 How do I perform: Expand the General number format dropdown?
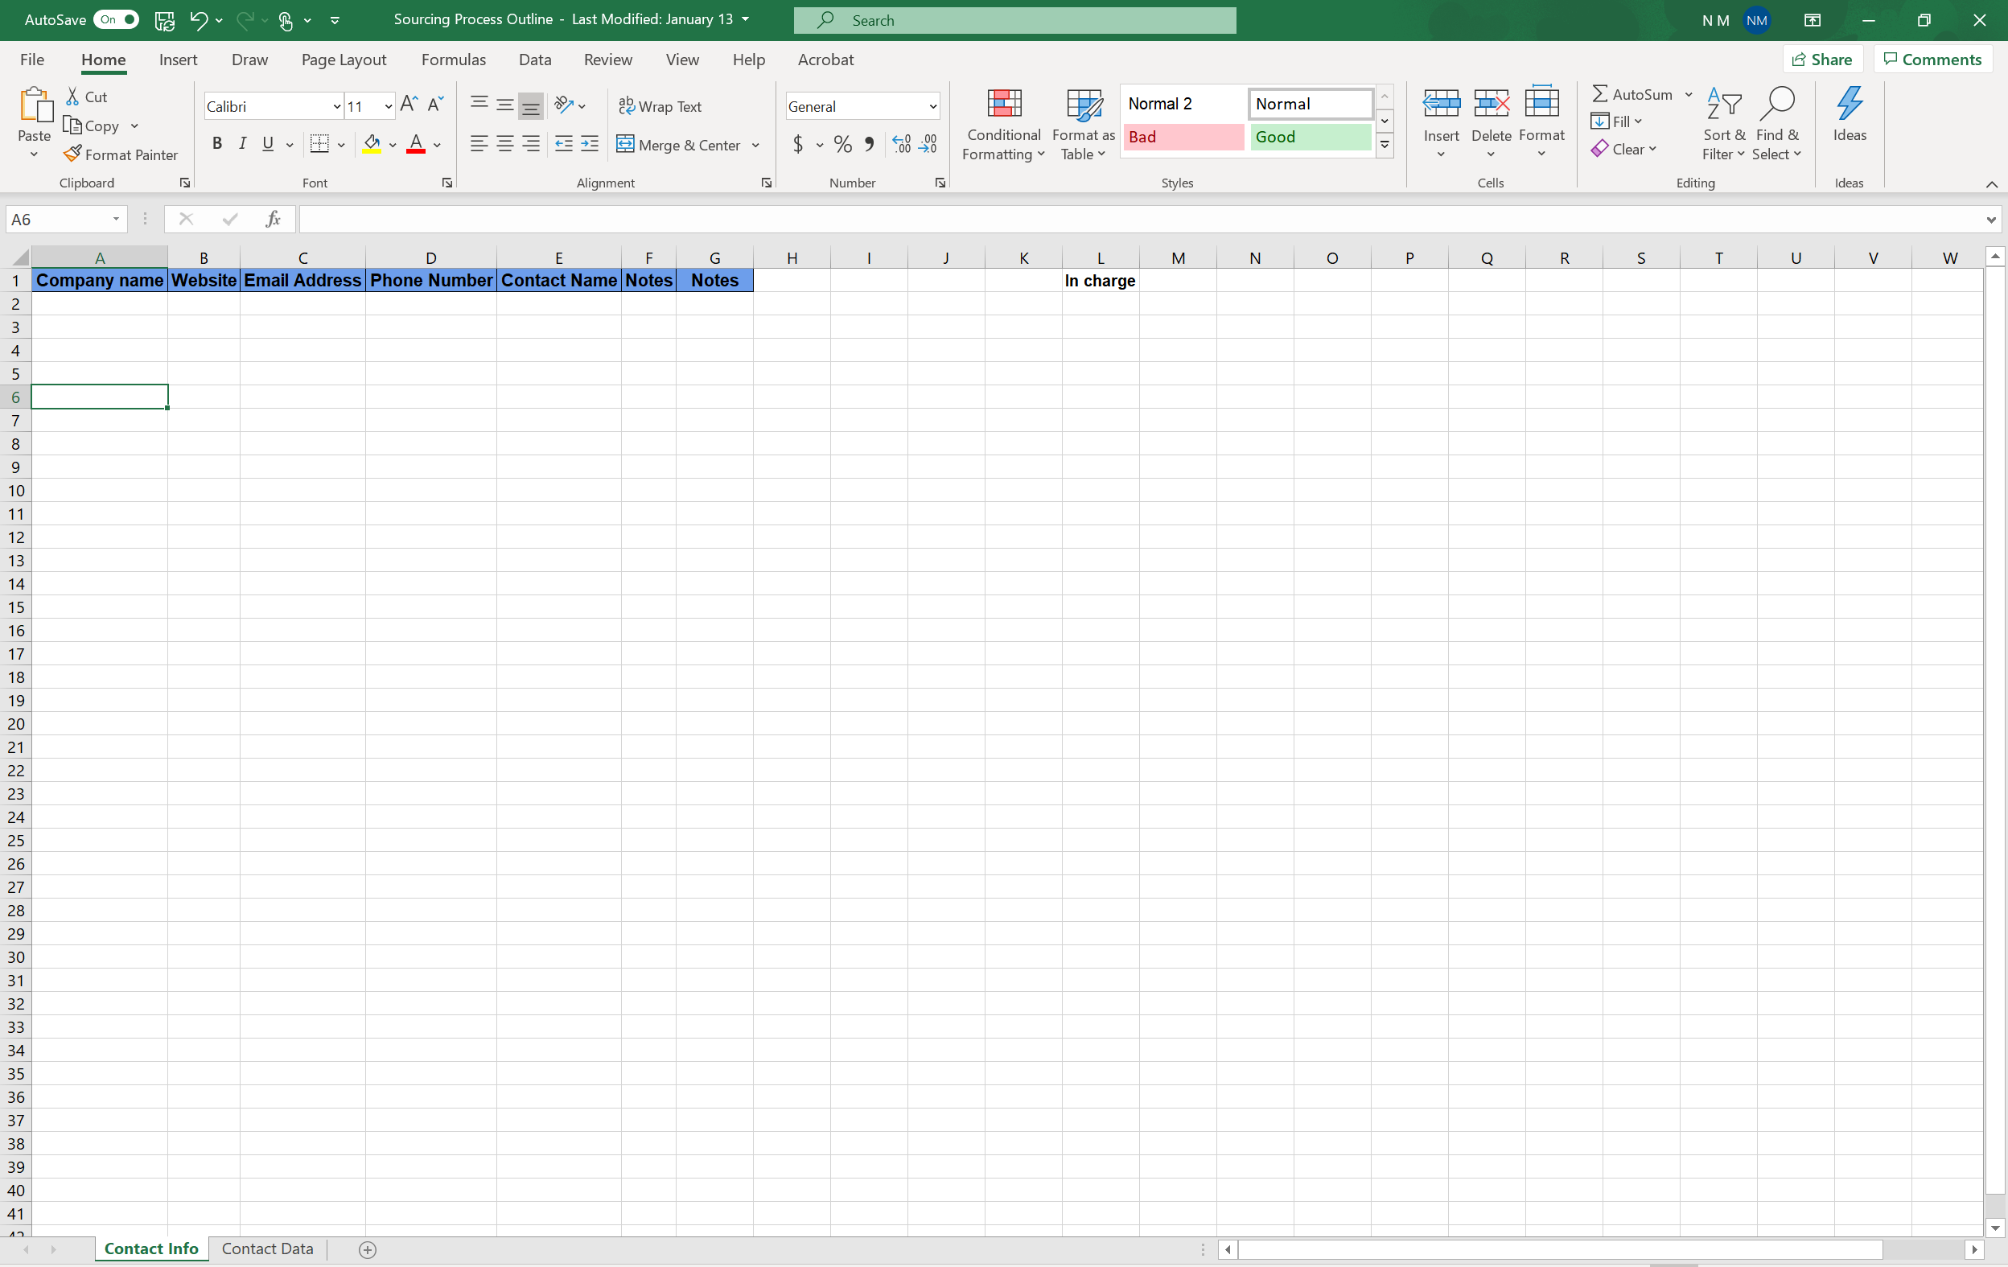pos(932,107)
